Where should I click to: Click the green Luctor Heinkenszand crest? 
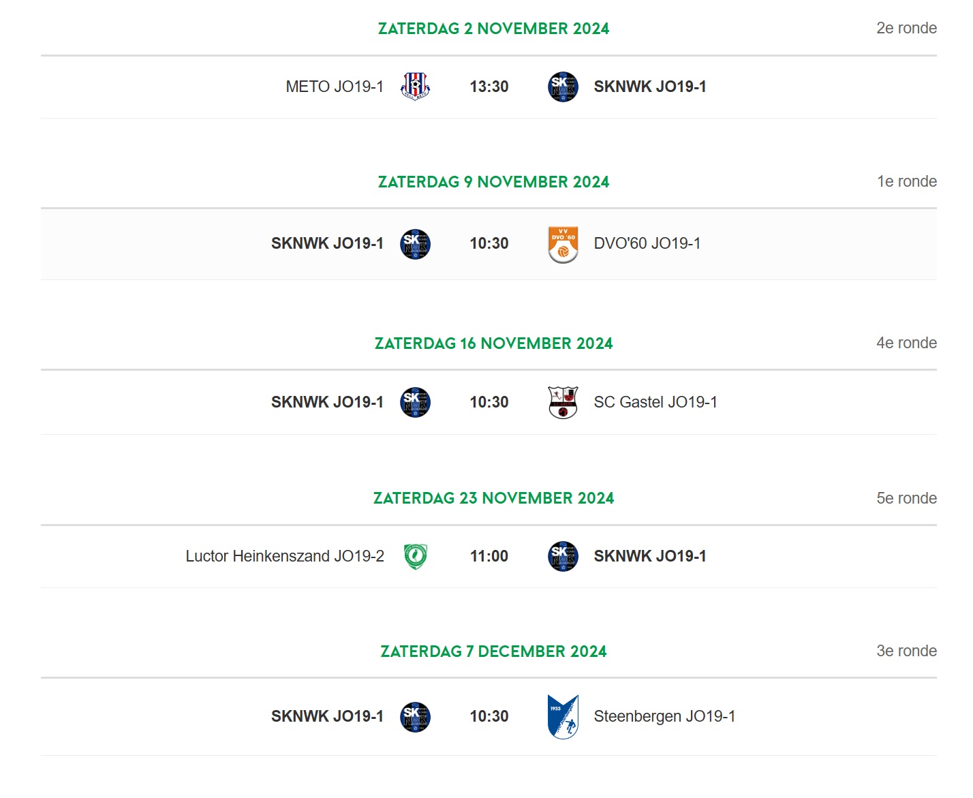click(415, 556)
